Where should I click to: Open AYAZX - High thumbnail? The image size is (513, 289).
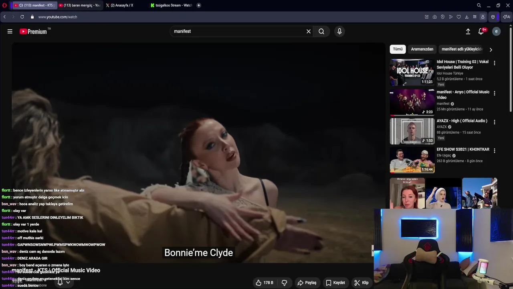(x=412, y=131)
